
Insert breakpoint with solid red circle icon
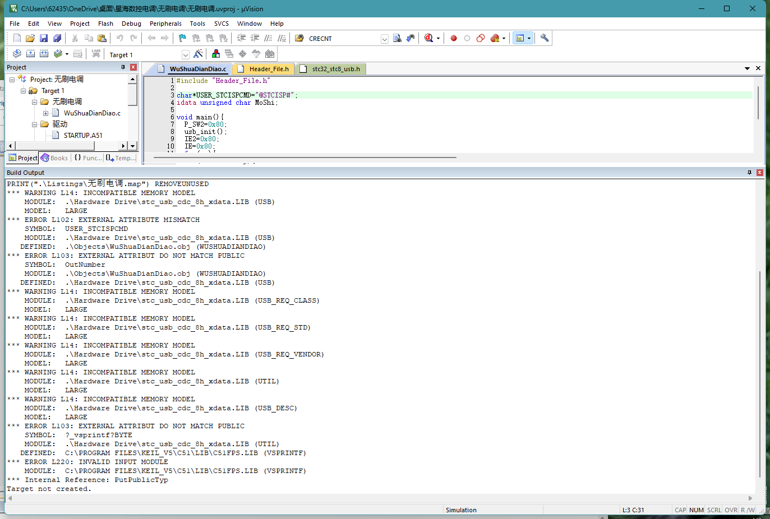(x=454, y=38)
